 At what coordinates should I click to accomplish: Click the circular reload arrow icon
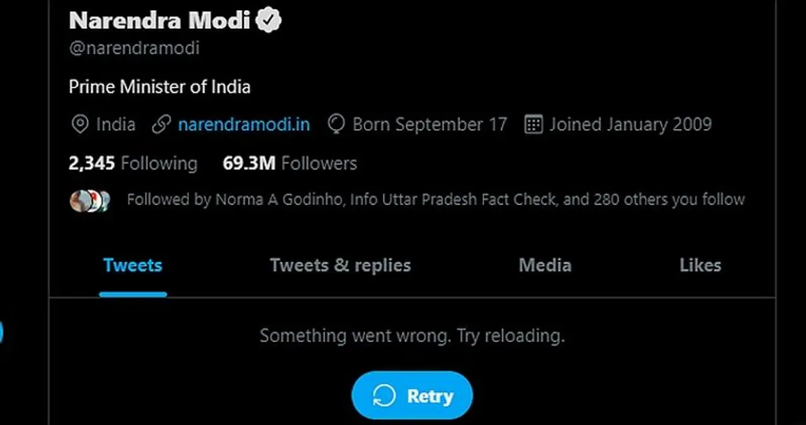click(x=384, y=396)
